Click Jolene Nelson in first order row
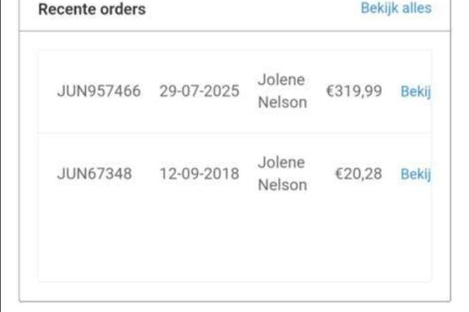Image resolution: width=469 pixels, height=312 pixels. click(282, 91)
